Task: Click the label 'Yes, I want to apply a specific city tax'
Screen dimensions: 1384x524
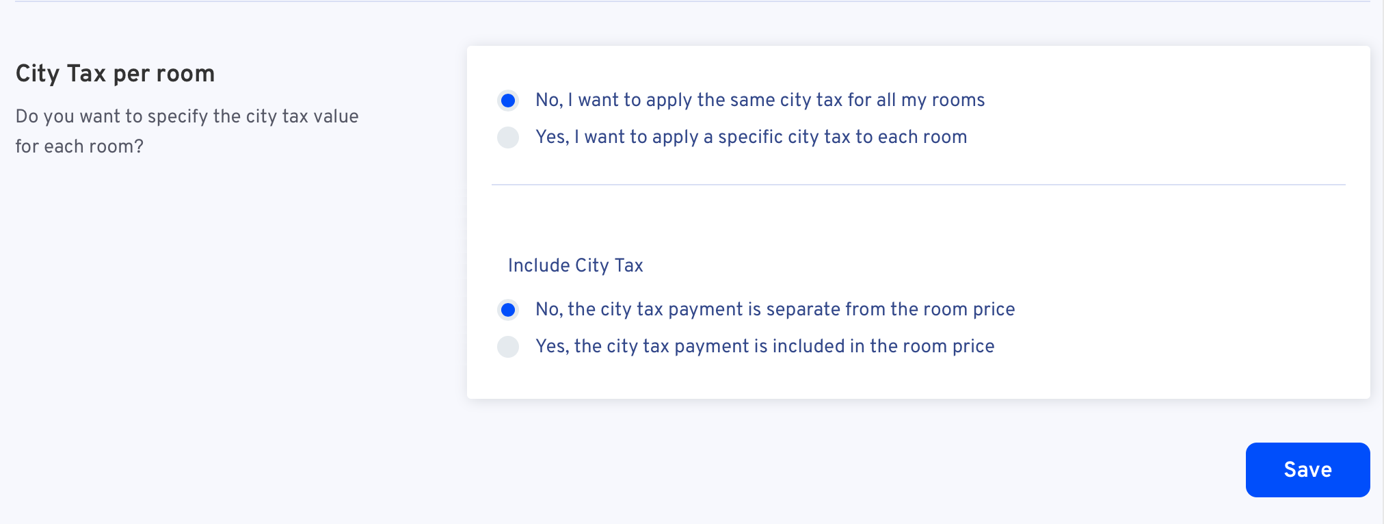Action: [751, 137]
